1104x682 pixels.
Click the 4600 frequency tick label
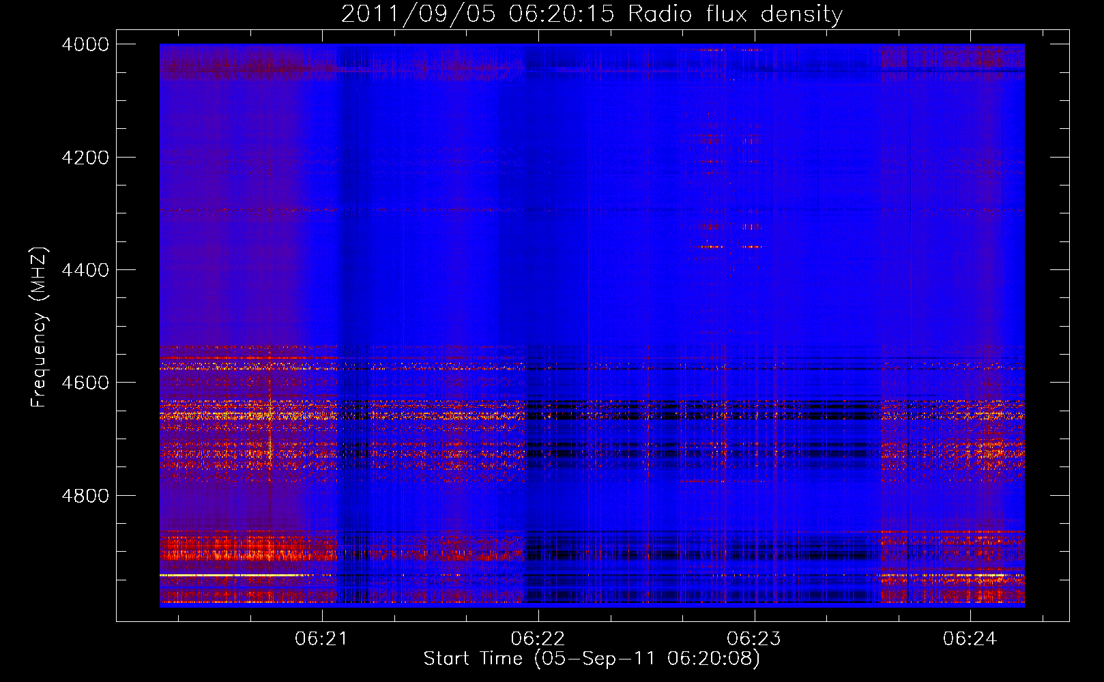pyautogui.click(x=85, y=383)
